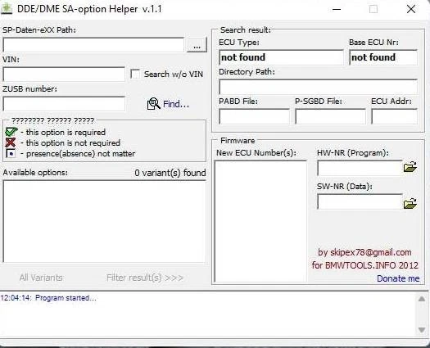Click the application icon in title bar

[7, 8]
